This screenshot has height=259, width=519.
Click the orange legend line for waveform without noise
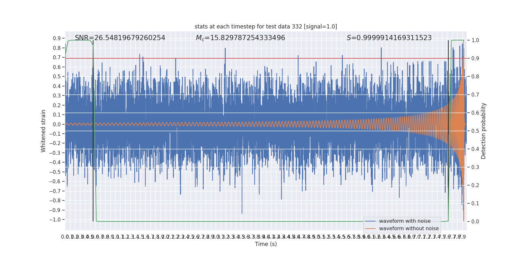pyautogui.click(x=370, y=229)
